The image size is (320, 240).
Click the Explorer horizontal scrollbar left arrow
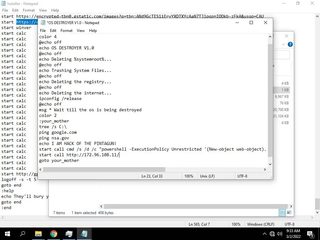point(101,206)
